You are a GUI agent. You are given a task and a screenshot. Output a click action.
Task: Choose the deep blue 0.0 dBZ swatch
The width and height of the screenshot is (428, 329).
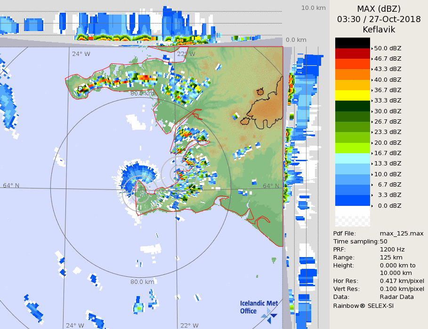point(352,200)
